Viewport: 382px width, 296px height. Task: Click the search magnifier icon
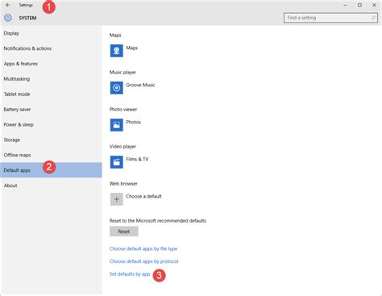[373, 18]
